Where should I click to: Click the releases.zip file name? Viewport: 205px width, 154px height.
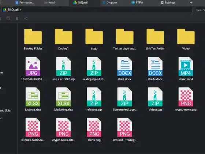point(94,110)
